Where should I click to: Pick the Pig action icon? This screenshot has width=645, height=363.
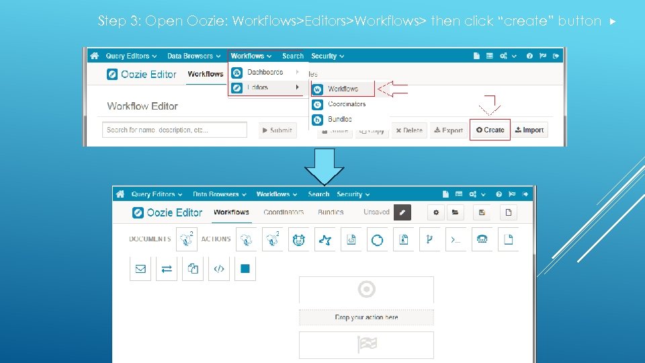[298, 239]
